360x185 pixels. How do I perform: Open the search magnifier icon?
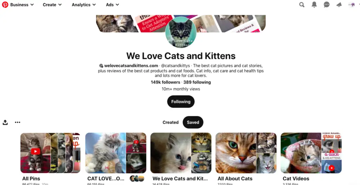[x=302, y=5]
